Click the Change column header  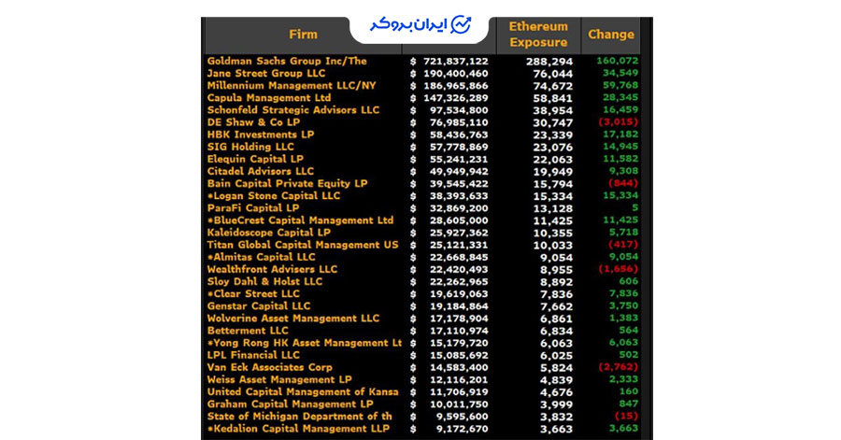tap(610, 35)
